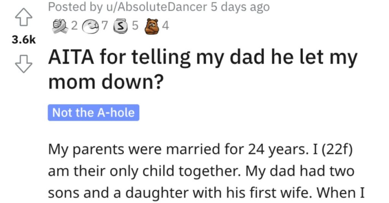This screenshot has width=389, height=203.
Task: Click the 'Posted by' label text
Action: click(x=75, y=7)
